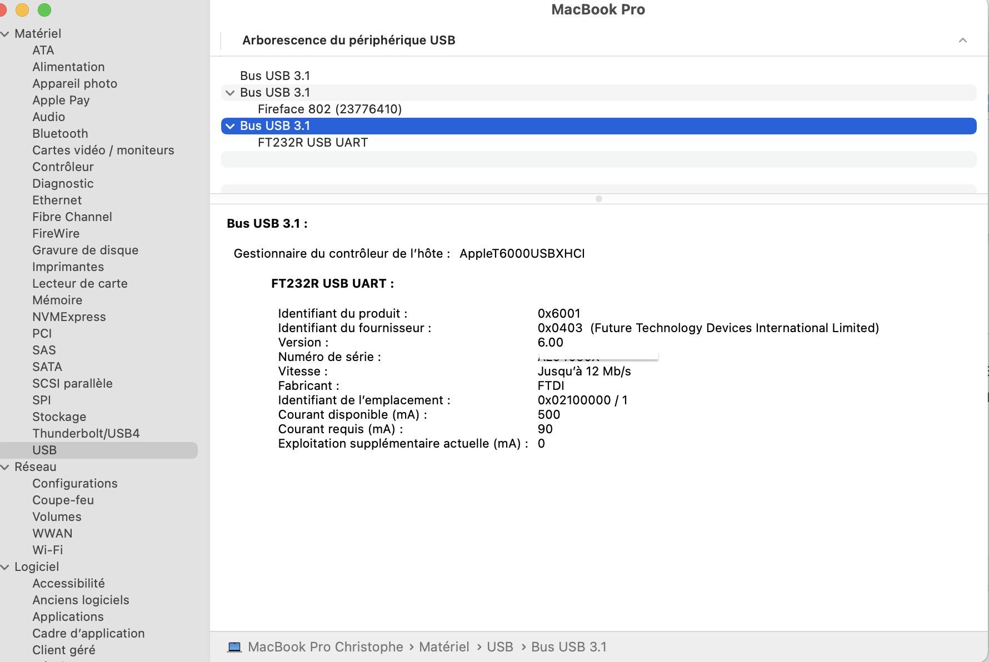989x662 pixels.
Task: Show NVMExpress information
Action: tap(69, 317)
